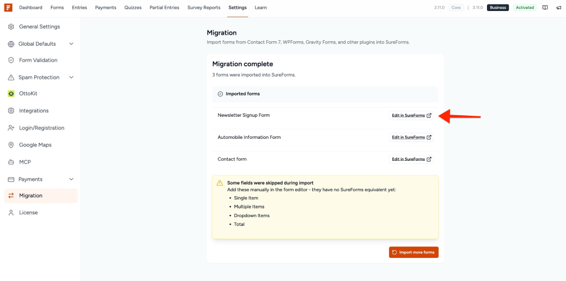Click the Activated status badge
Screen dimensions: 566x281
(525, 8)
